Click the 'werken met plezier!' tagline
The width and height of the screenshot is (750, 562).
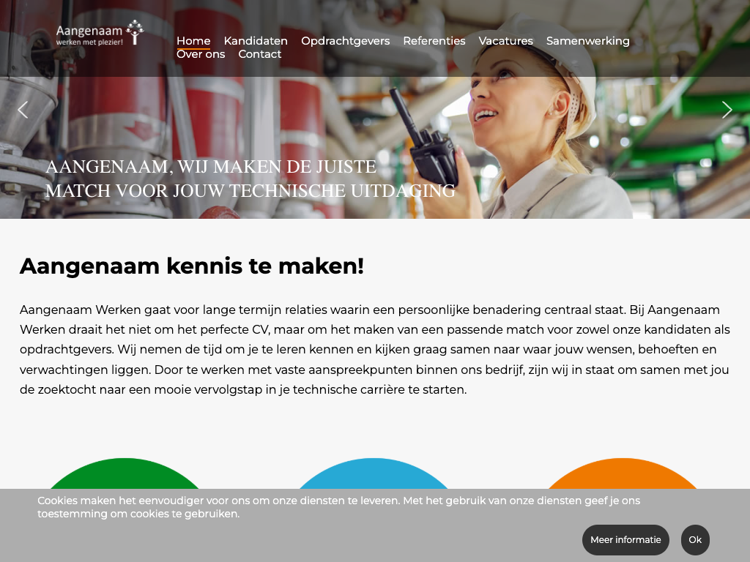pos(89,42)
